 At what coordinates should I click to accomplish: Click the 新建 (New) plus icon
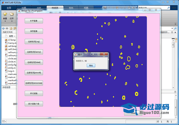coord(5,14)
